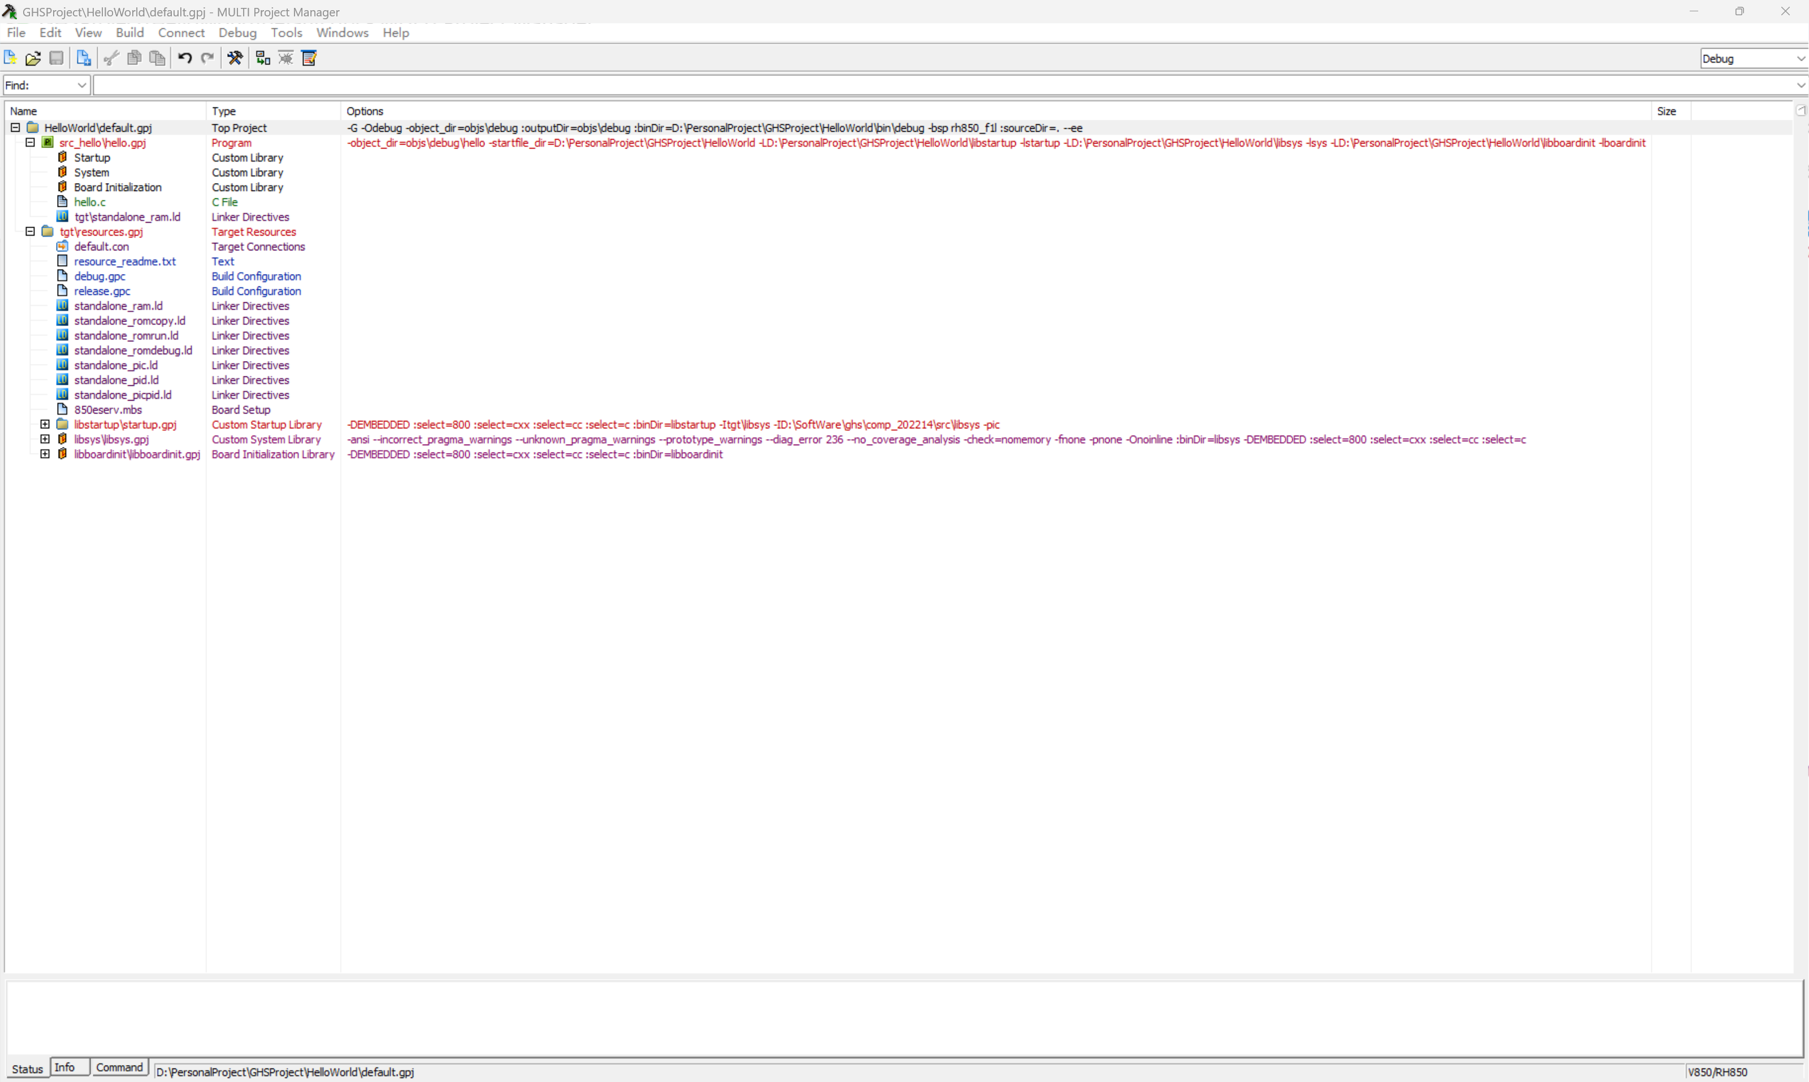Collapse the tgt\resources.gpj tree node

(x=30, y=232)
